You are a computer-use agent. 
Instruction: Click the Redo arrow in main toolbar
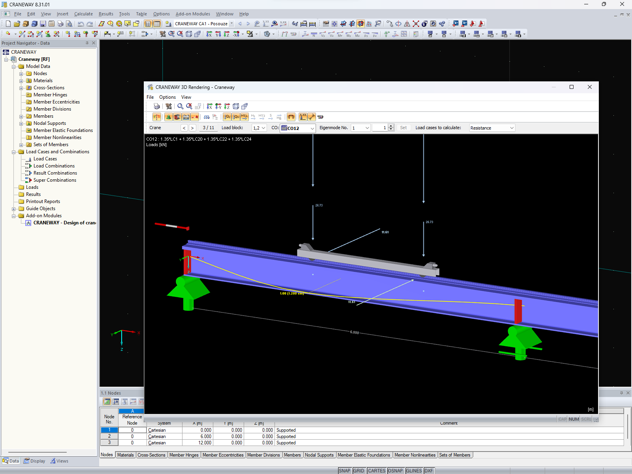click(90, 24)
